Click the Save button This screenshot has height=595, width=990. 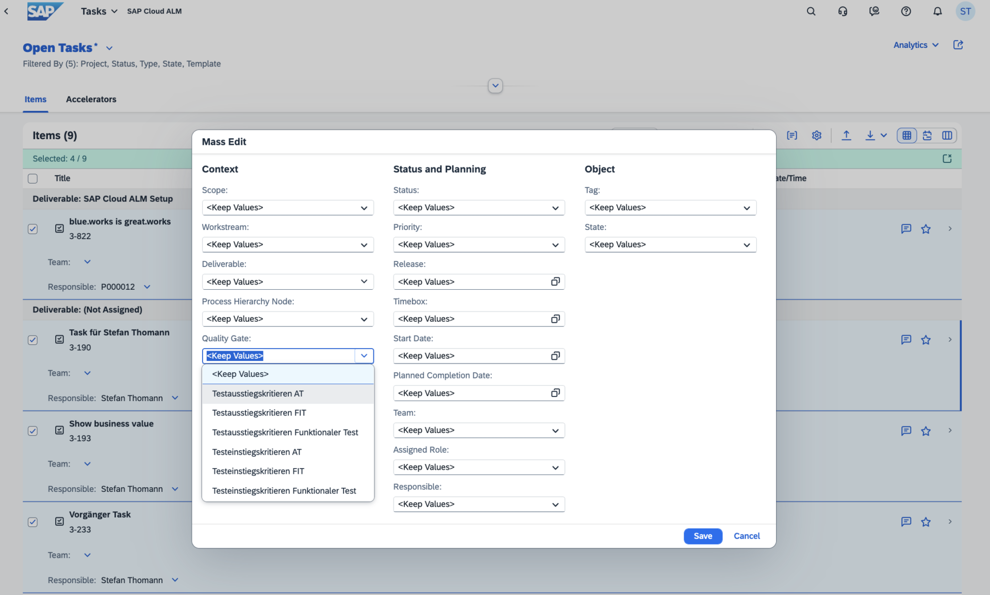pos(702,536)
